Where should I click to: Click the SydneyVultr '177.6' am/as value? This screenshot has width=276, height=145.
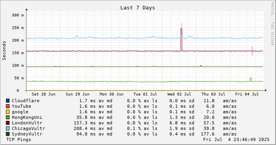[207, 134]
